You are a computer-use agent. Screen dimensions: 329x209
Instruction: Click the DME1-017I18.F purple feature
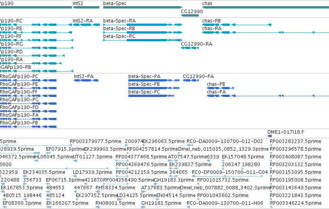click(269, 136)
